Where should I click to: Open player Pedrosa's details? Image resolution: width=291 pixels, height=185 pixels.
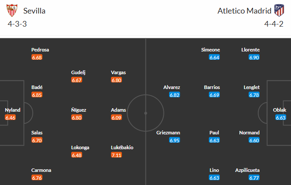pyautogui.click(x=40, y=50)
